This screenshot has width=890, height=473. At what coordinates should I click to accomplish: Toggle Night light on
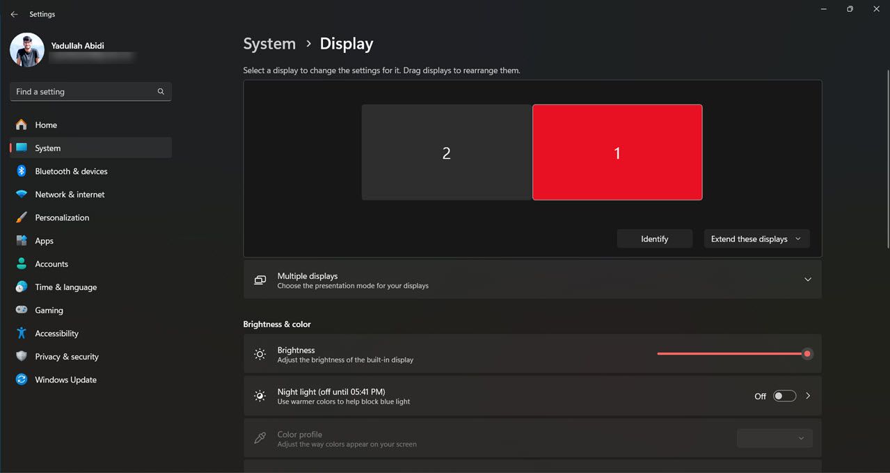coord(784,395)
